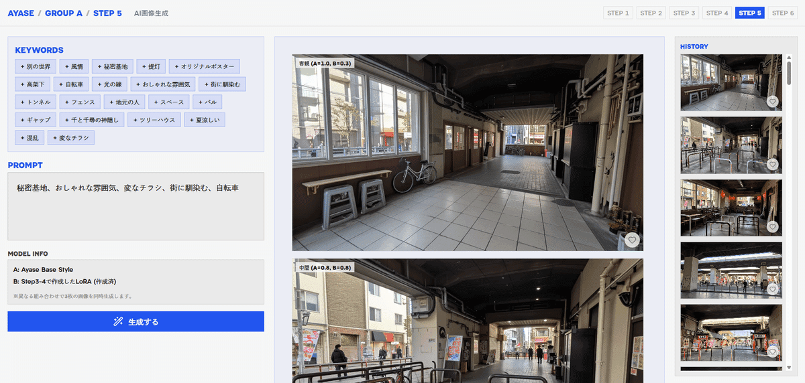Go to STEP 1 tab
Screen dimensions: 805x383
pos(618,13)
